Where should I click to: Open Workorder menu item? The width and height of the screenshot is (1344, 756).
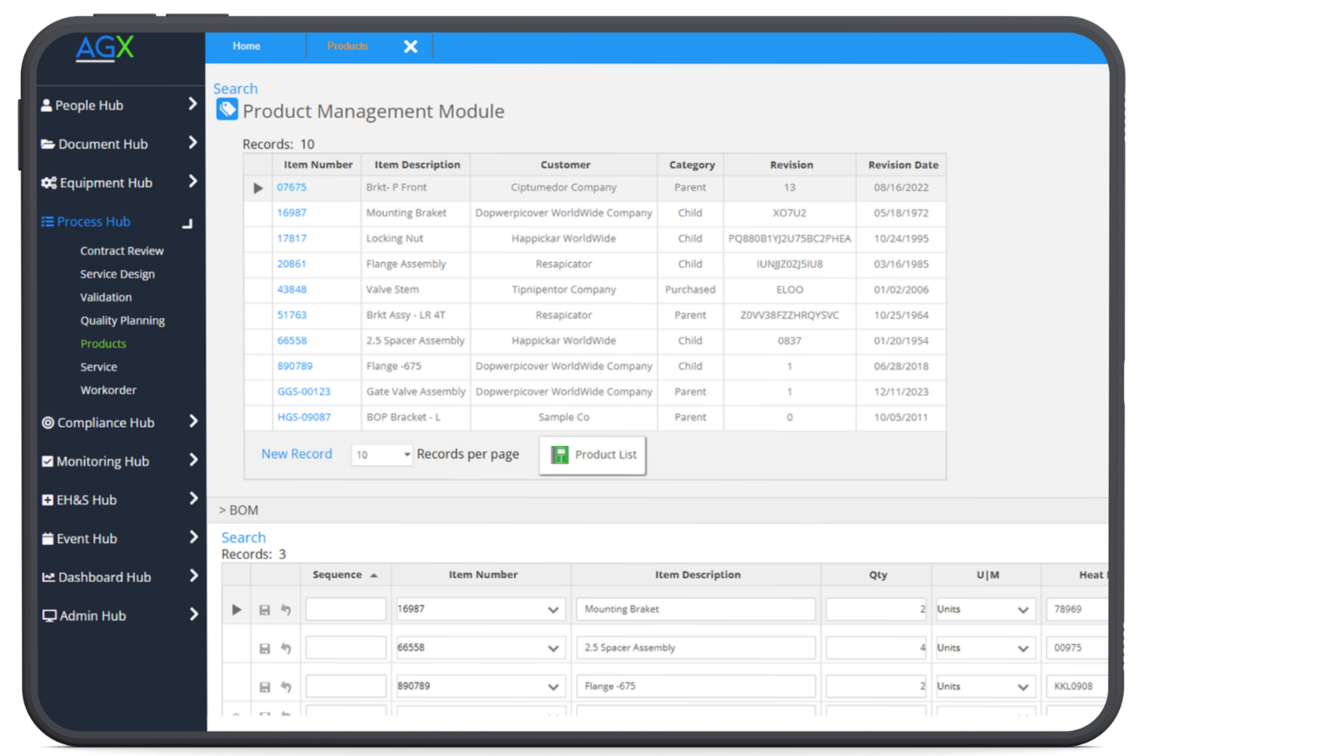click(108, 391)
